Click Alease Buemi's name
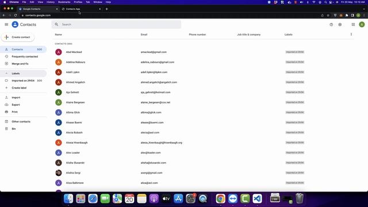 tap(74, 122)
